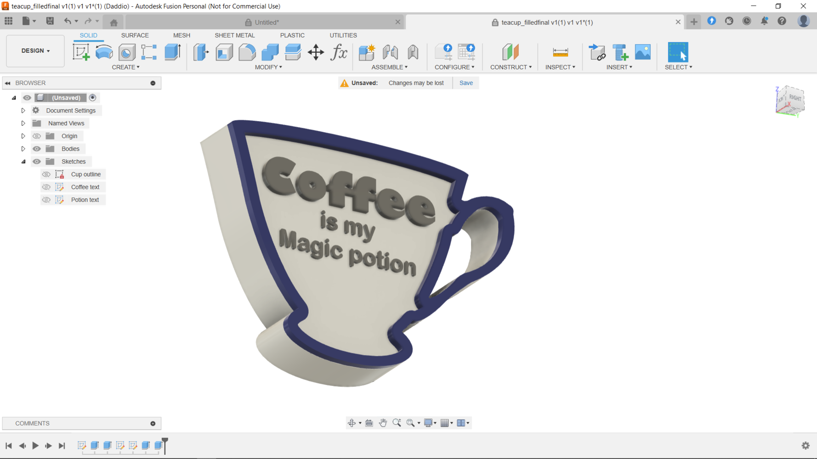This screenshot has width=817, height=459.
Task: Select the Insert Canvas image icon
Action: tap(642, 52)
